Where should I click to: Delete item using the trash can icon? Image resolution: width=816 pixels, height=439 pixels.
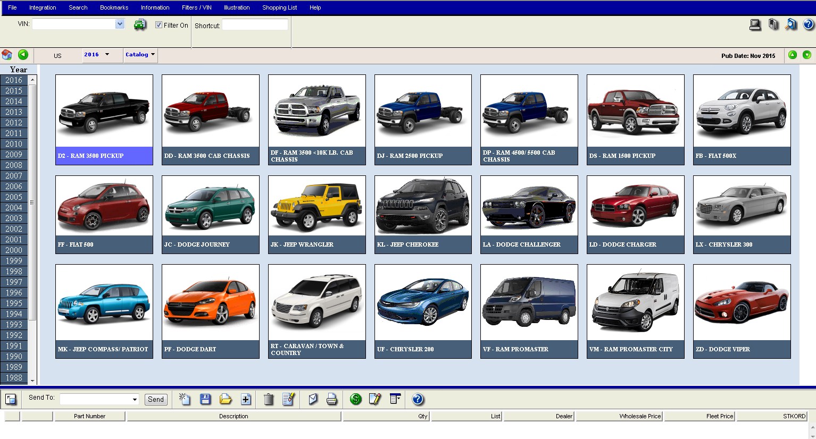(x=269, y=399)
